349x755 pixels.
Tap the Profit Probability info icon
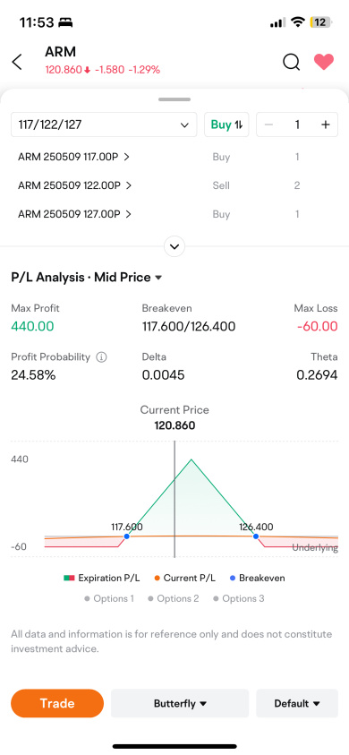101,357
